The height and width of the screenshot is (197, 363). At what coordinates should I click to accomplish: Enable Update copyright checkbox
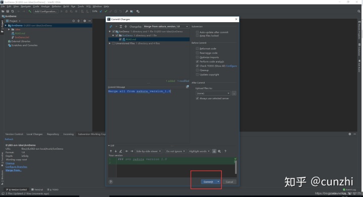[x=197, y=75]
